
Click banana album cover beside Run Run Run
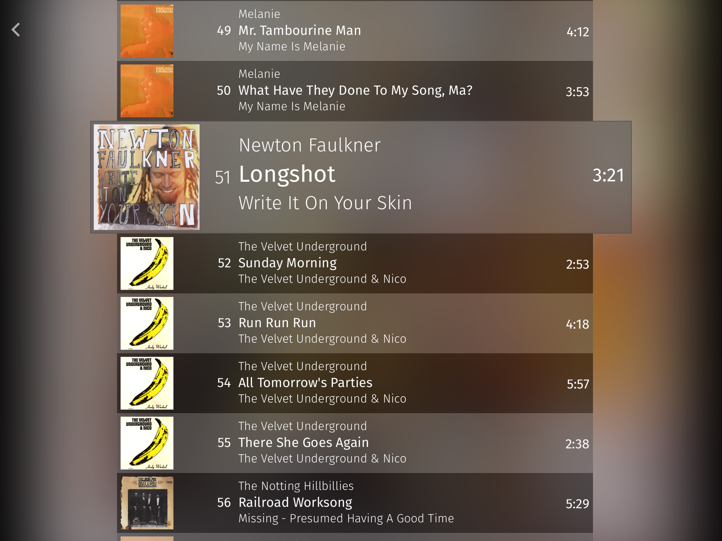(147, 323)
